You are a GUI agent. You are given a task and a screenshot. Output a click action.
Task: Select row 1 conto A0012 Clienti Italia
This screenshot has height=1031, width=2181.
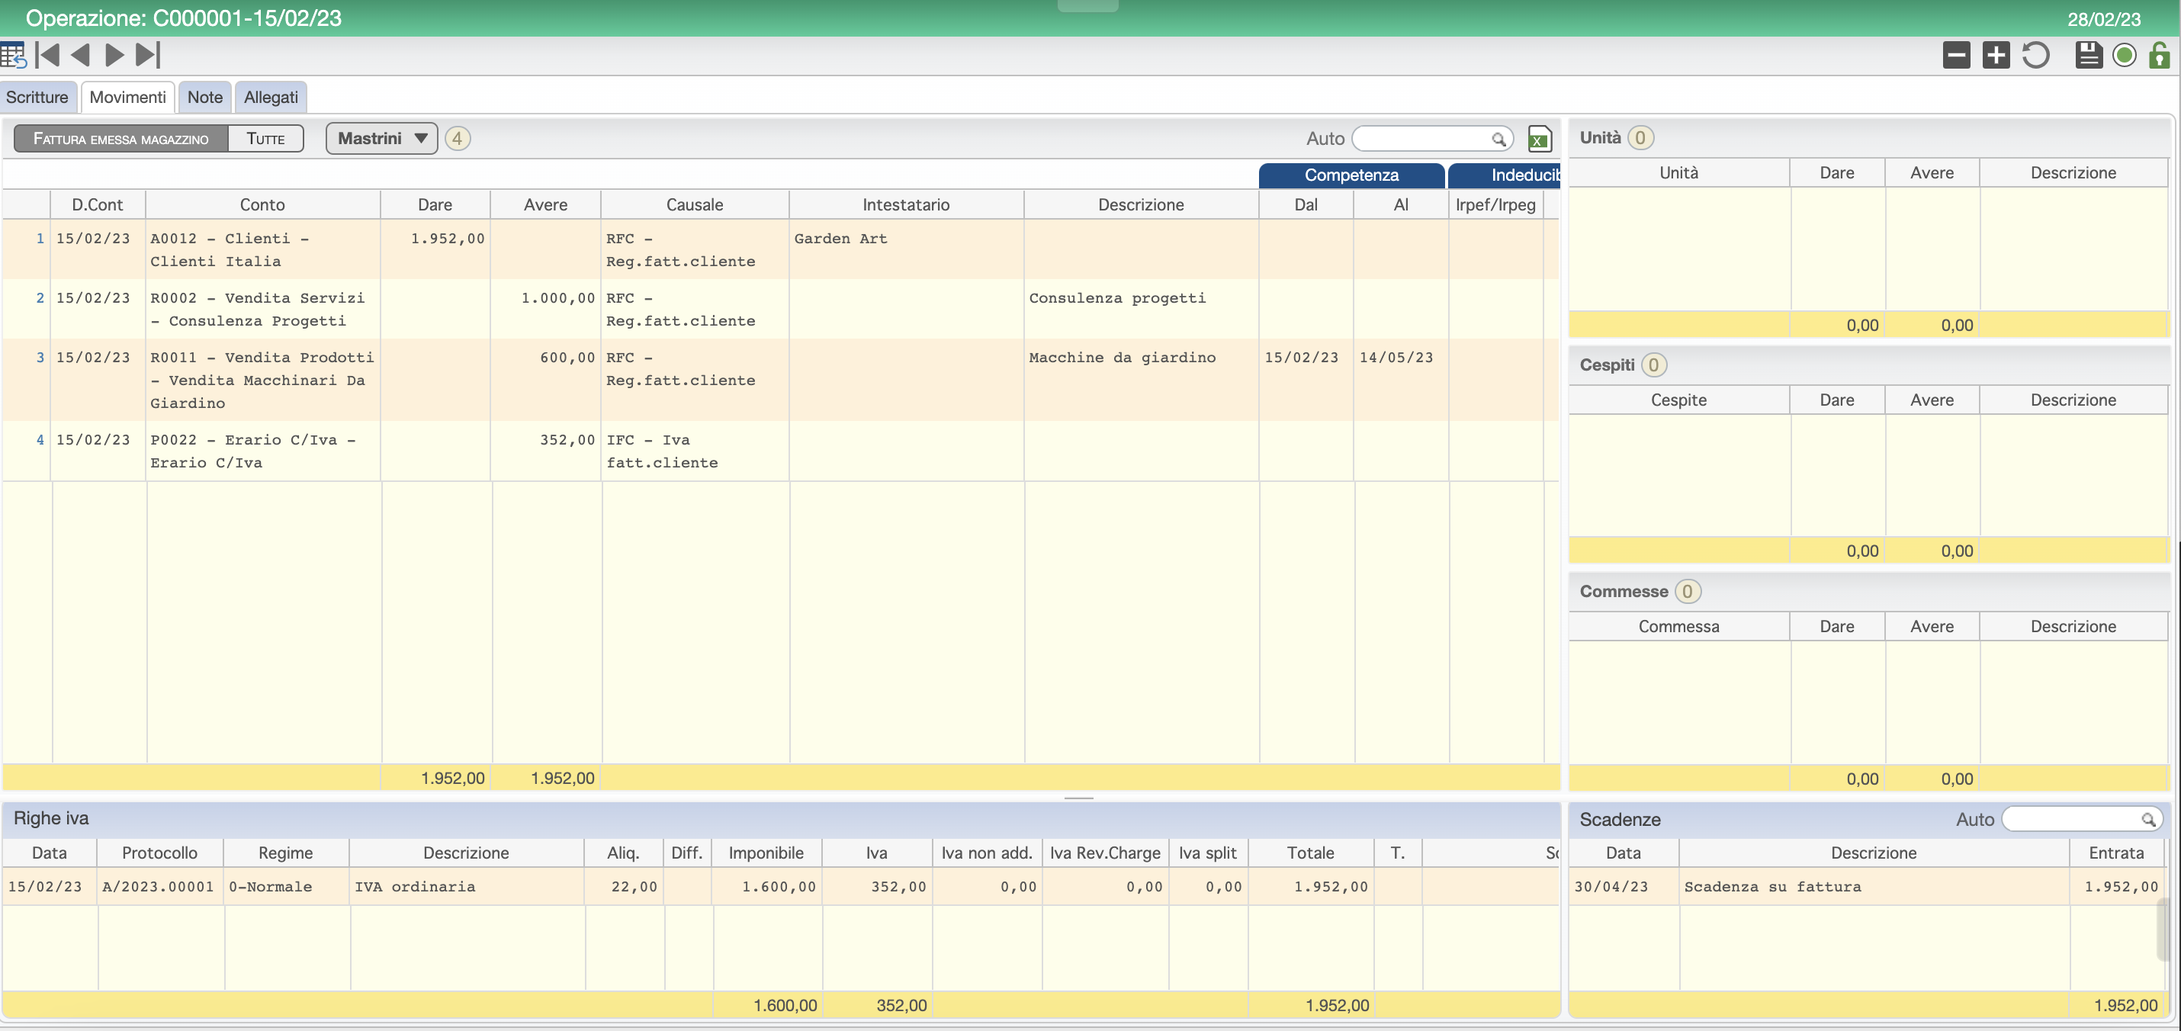click(262, 249)
